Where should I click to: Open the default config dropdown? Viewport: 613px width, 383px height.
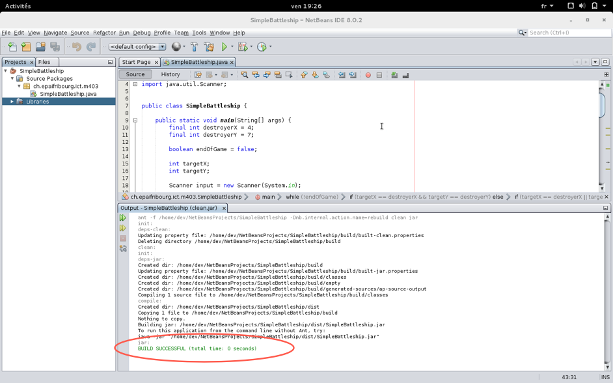(162, 46)
